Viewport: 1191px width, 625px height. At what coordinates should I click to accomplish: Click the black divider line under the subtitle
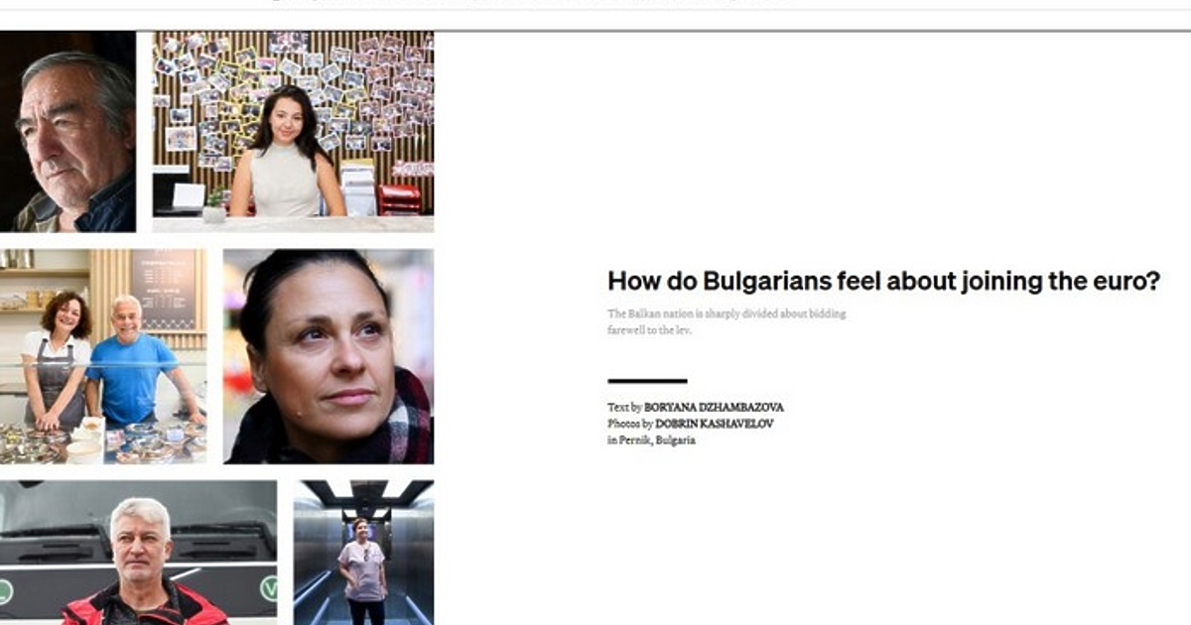647,381
